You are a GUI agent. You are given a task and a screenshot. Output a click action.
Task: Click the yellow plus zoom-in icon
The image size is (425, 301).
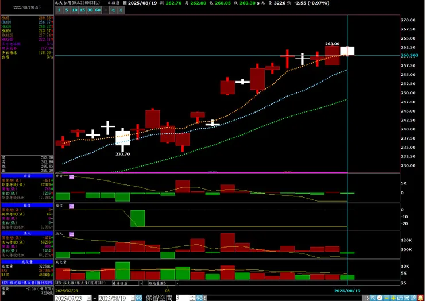click(393, 298)
